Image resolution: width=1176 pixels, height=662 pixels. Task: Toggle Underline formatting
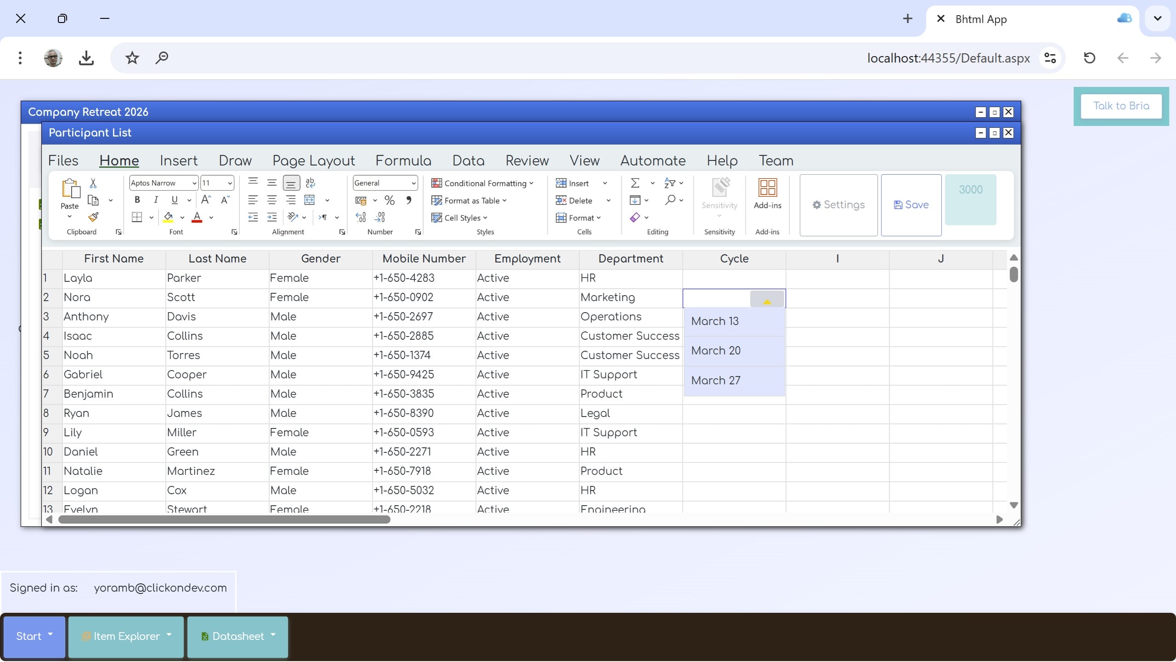click(x=174, y=200)
